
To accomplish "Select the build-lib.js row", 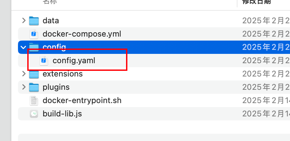I will [x=154, y=114].
